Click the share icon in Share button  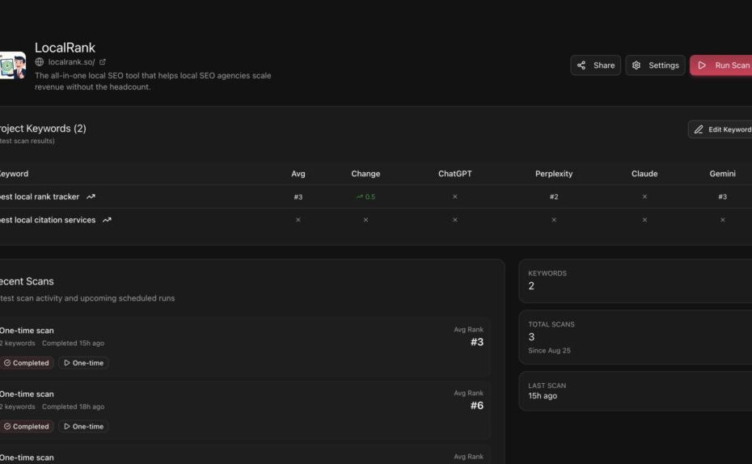pyautogui.click(x=581, y=65)
